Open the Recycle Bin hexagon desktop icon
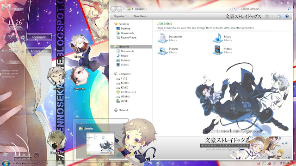Image resolution: width=296 pixels, height=166 pixels. coord(56,140)
